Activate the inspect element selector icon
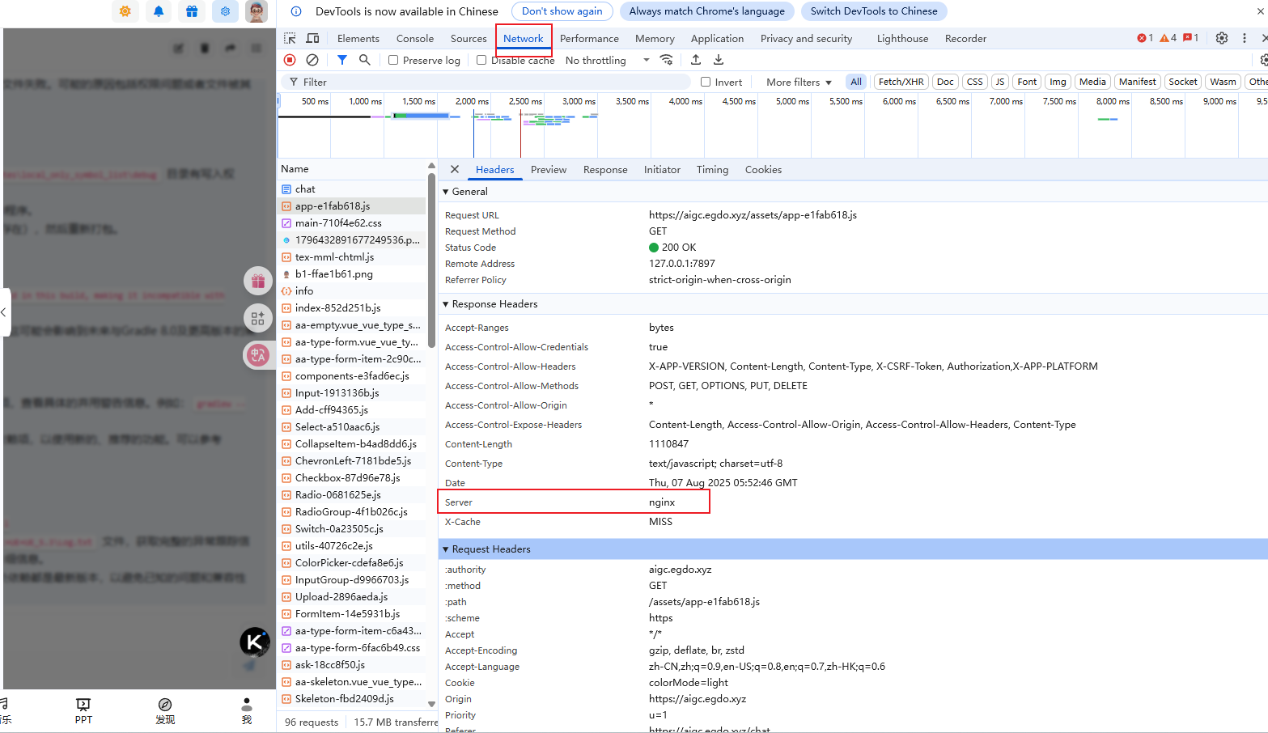1268x733 pixels. 290,38
